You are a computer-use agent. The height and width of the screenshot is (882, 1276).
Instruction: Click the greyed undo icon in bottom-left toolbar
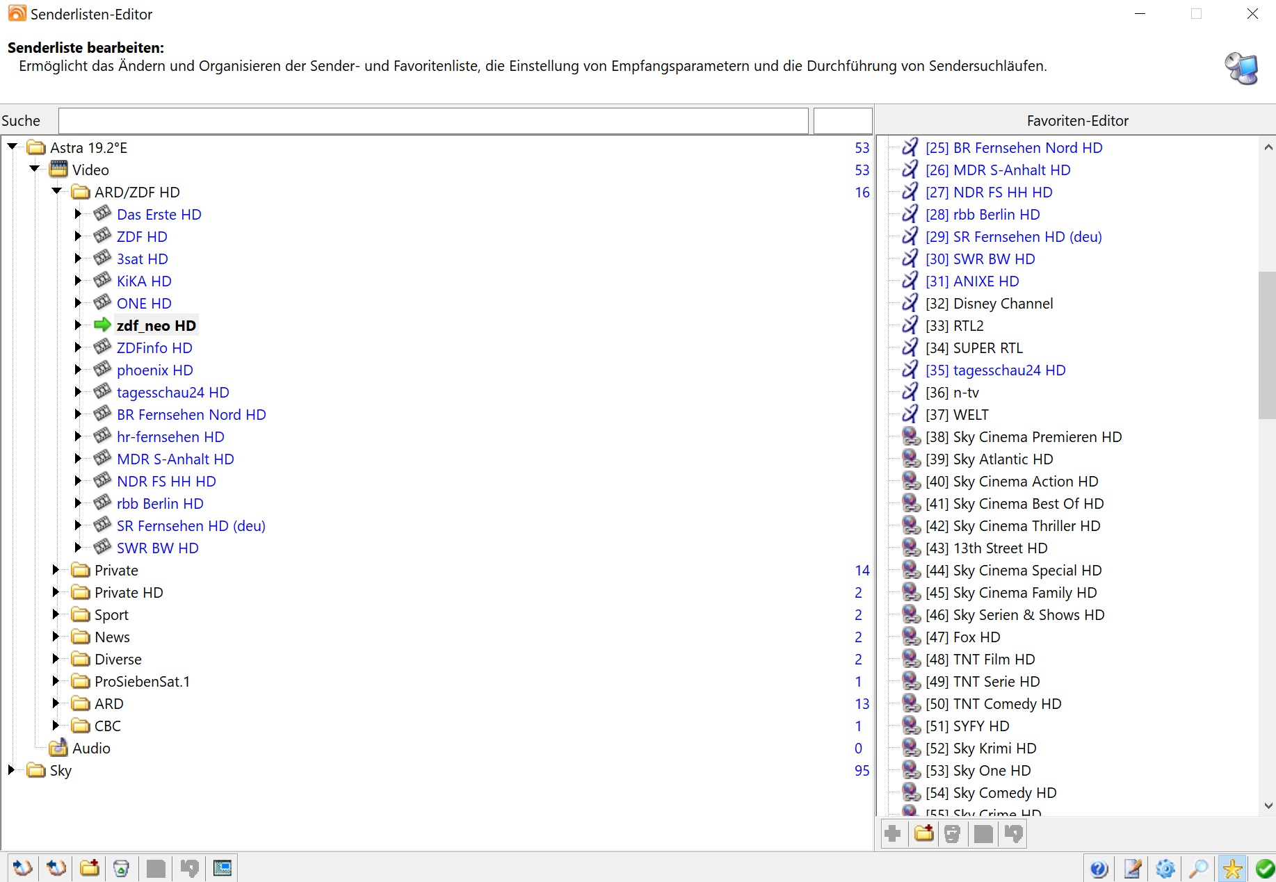189,867
